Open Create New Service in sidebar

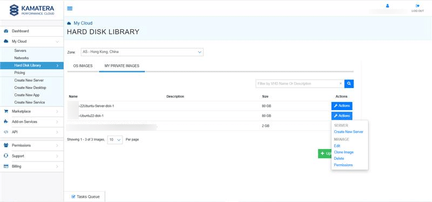pos(30,102)
